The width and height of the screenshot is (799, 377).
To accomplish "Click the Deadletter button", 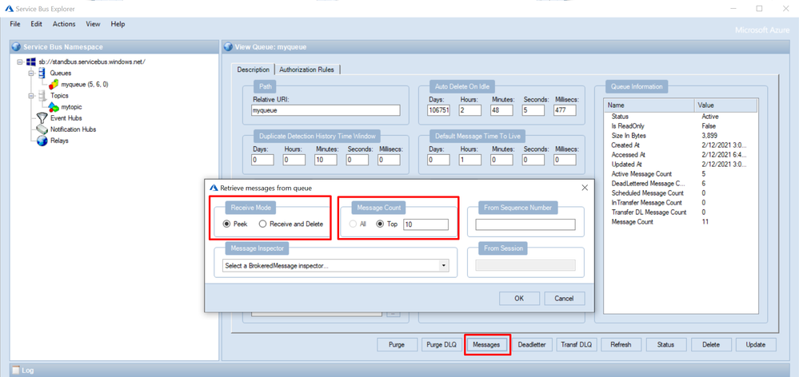I will (x=532, y=344).
